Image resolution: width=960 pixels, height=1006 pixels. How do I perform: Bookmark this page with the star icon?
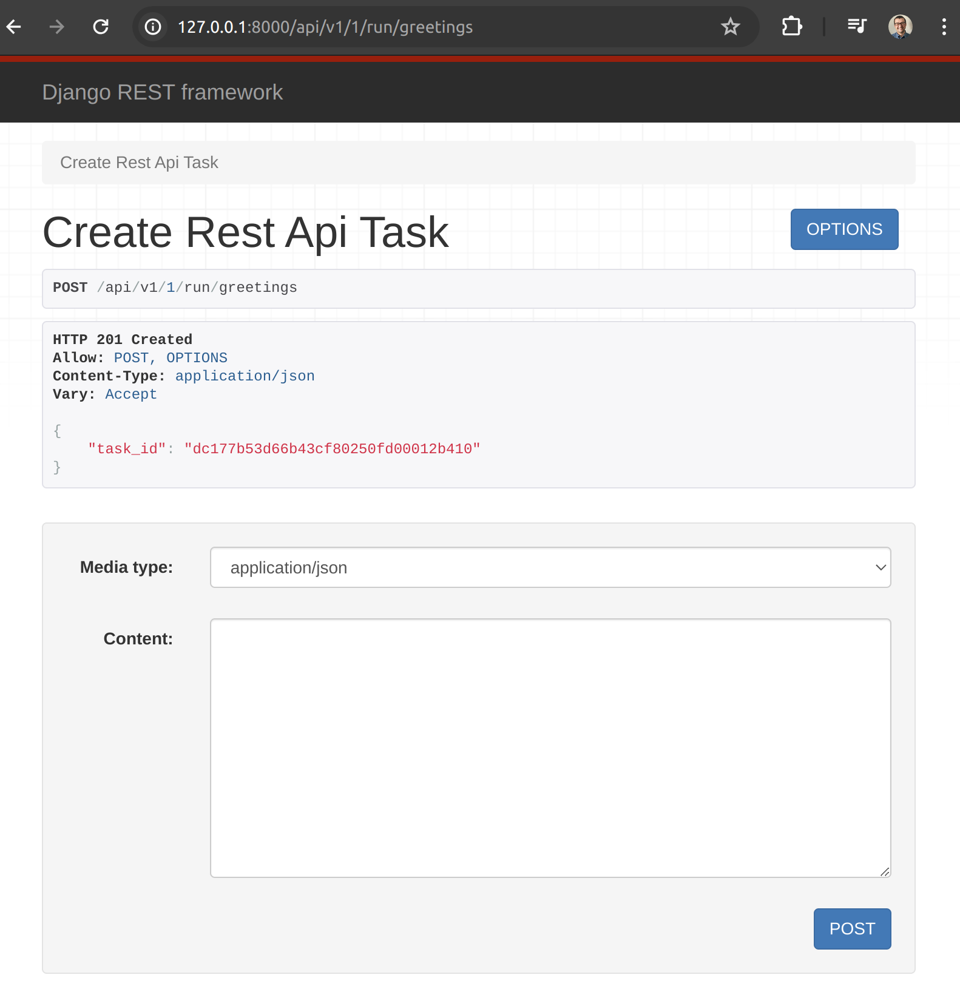click(x=730, y=27)
